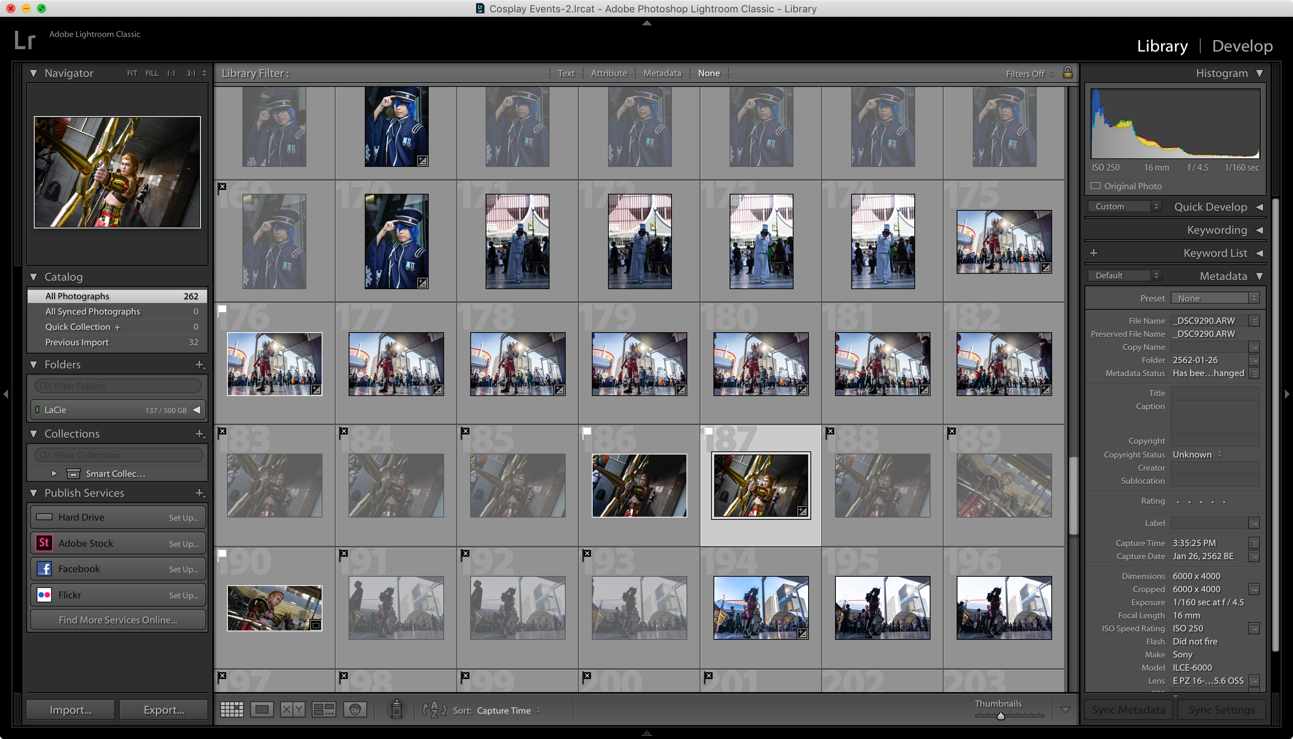Adjust Thumbnails size slider
Screen dimensions: 1293x739
coord(1001,716)
